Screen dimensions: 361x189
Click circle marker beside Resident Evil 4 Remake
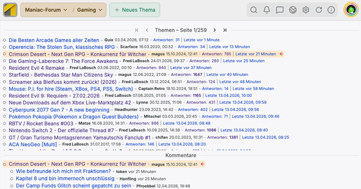[5, 68]
